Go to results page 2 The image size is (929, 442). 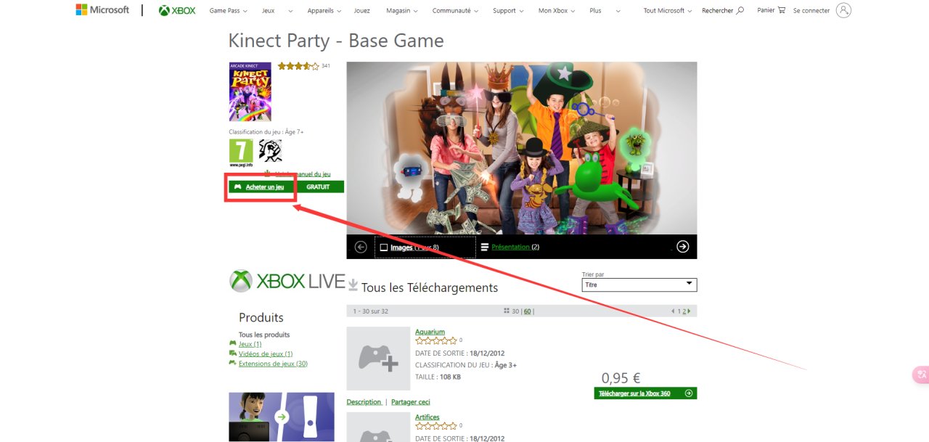683,311
